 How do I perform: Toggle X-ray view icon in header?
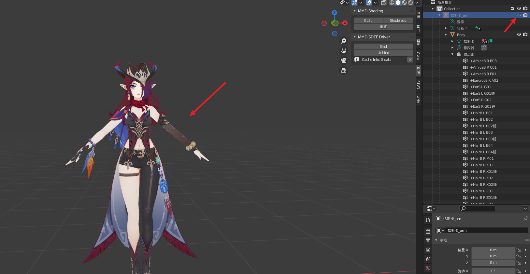pyautogui.click(x=384, y=3)
